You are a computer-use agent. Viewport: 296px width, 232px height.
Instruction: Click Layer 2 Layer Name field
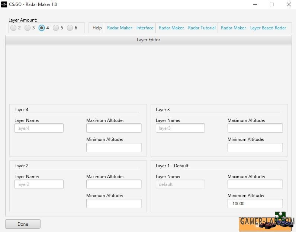tap(39, 184)
